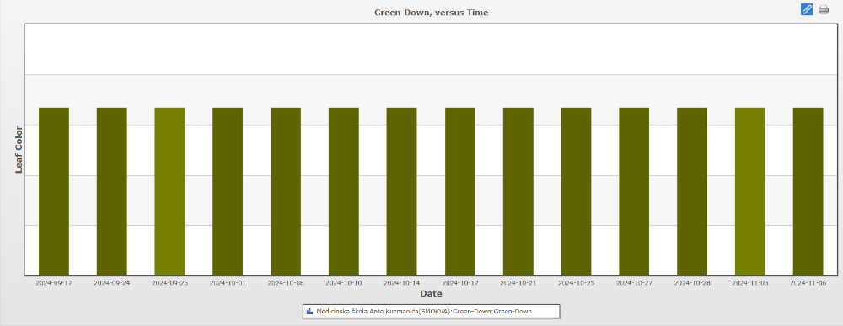Select the bar for 2024-10-08
The image size is (843, 326).
(286, 192)
